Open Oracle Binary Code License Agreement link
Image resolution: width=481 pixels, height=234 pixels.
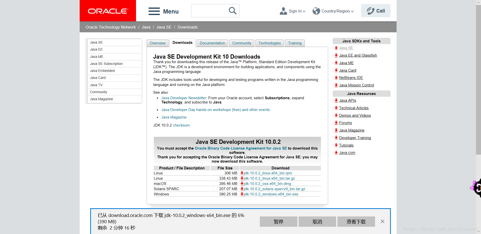coord(241,148)
